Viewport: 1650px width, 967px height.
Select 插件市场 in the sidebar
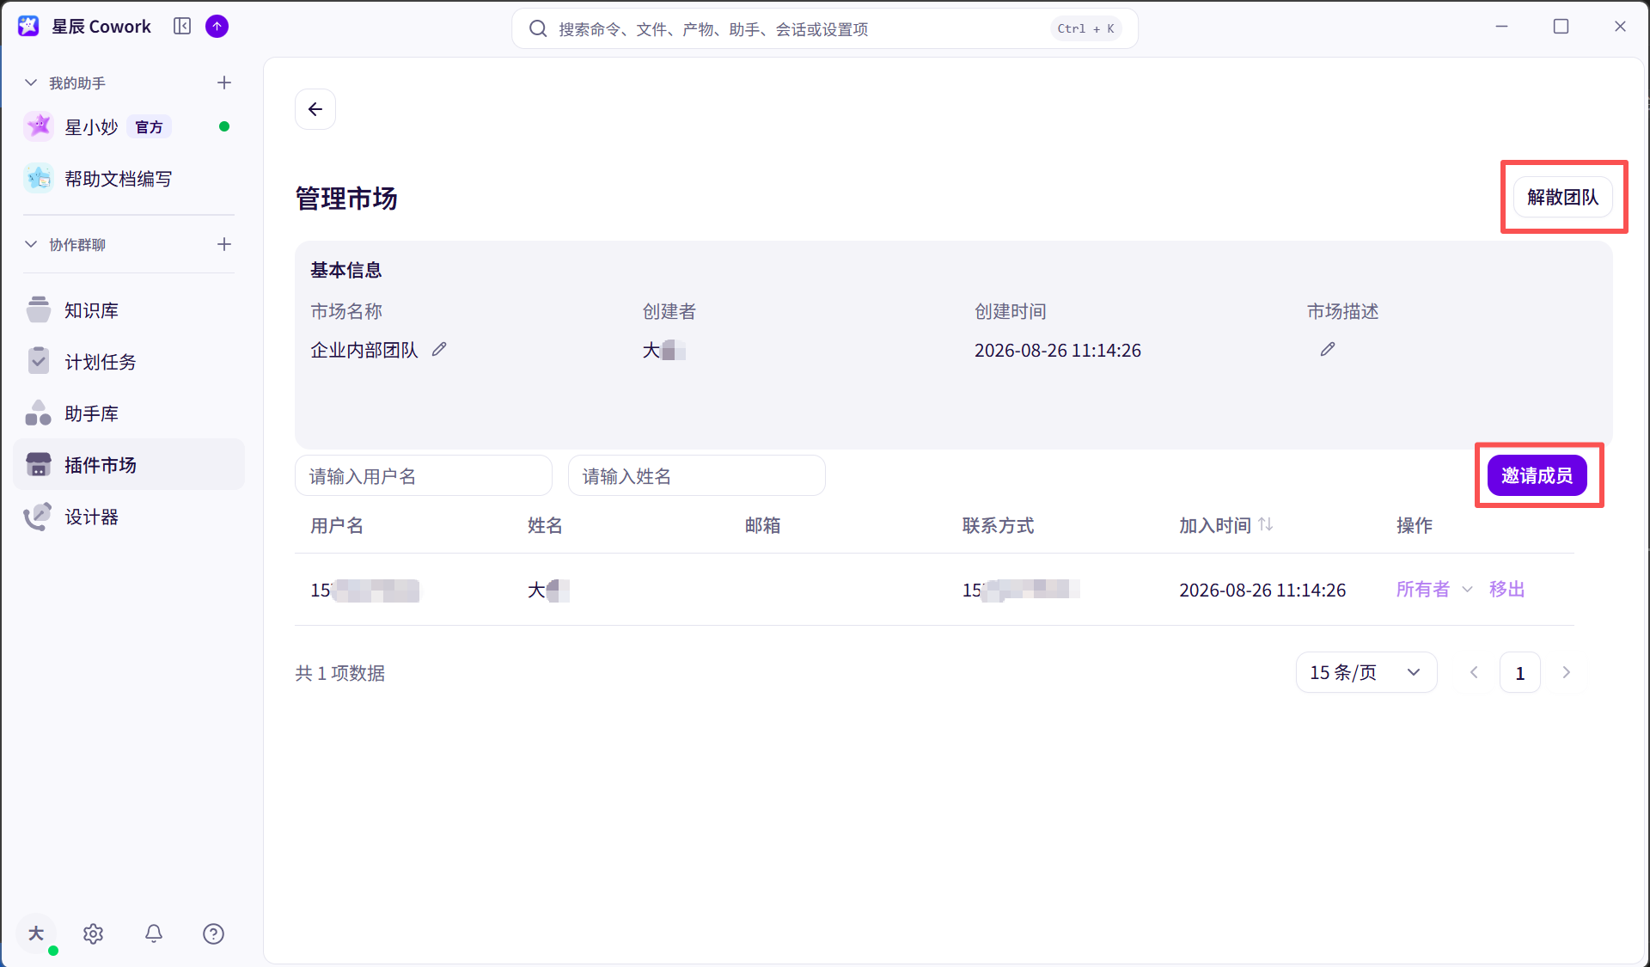[x=129, y=465]
